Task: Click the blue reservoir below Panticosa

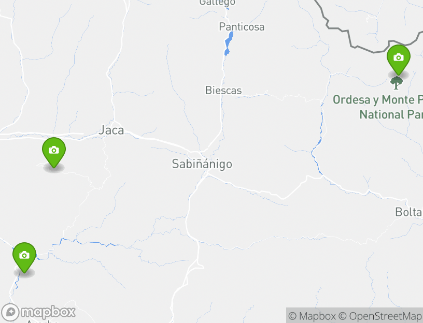Action: (x=229, y=43)
